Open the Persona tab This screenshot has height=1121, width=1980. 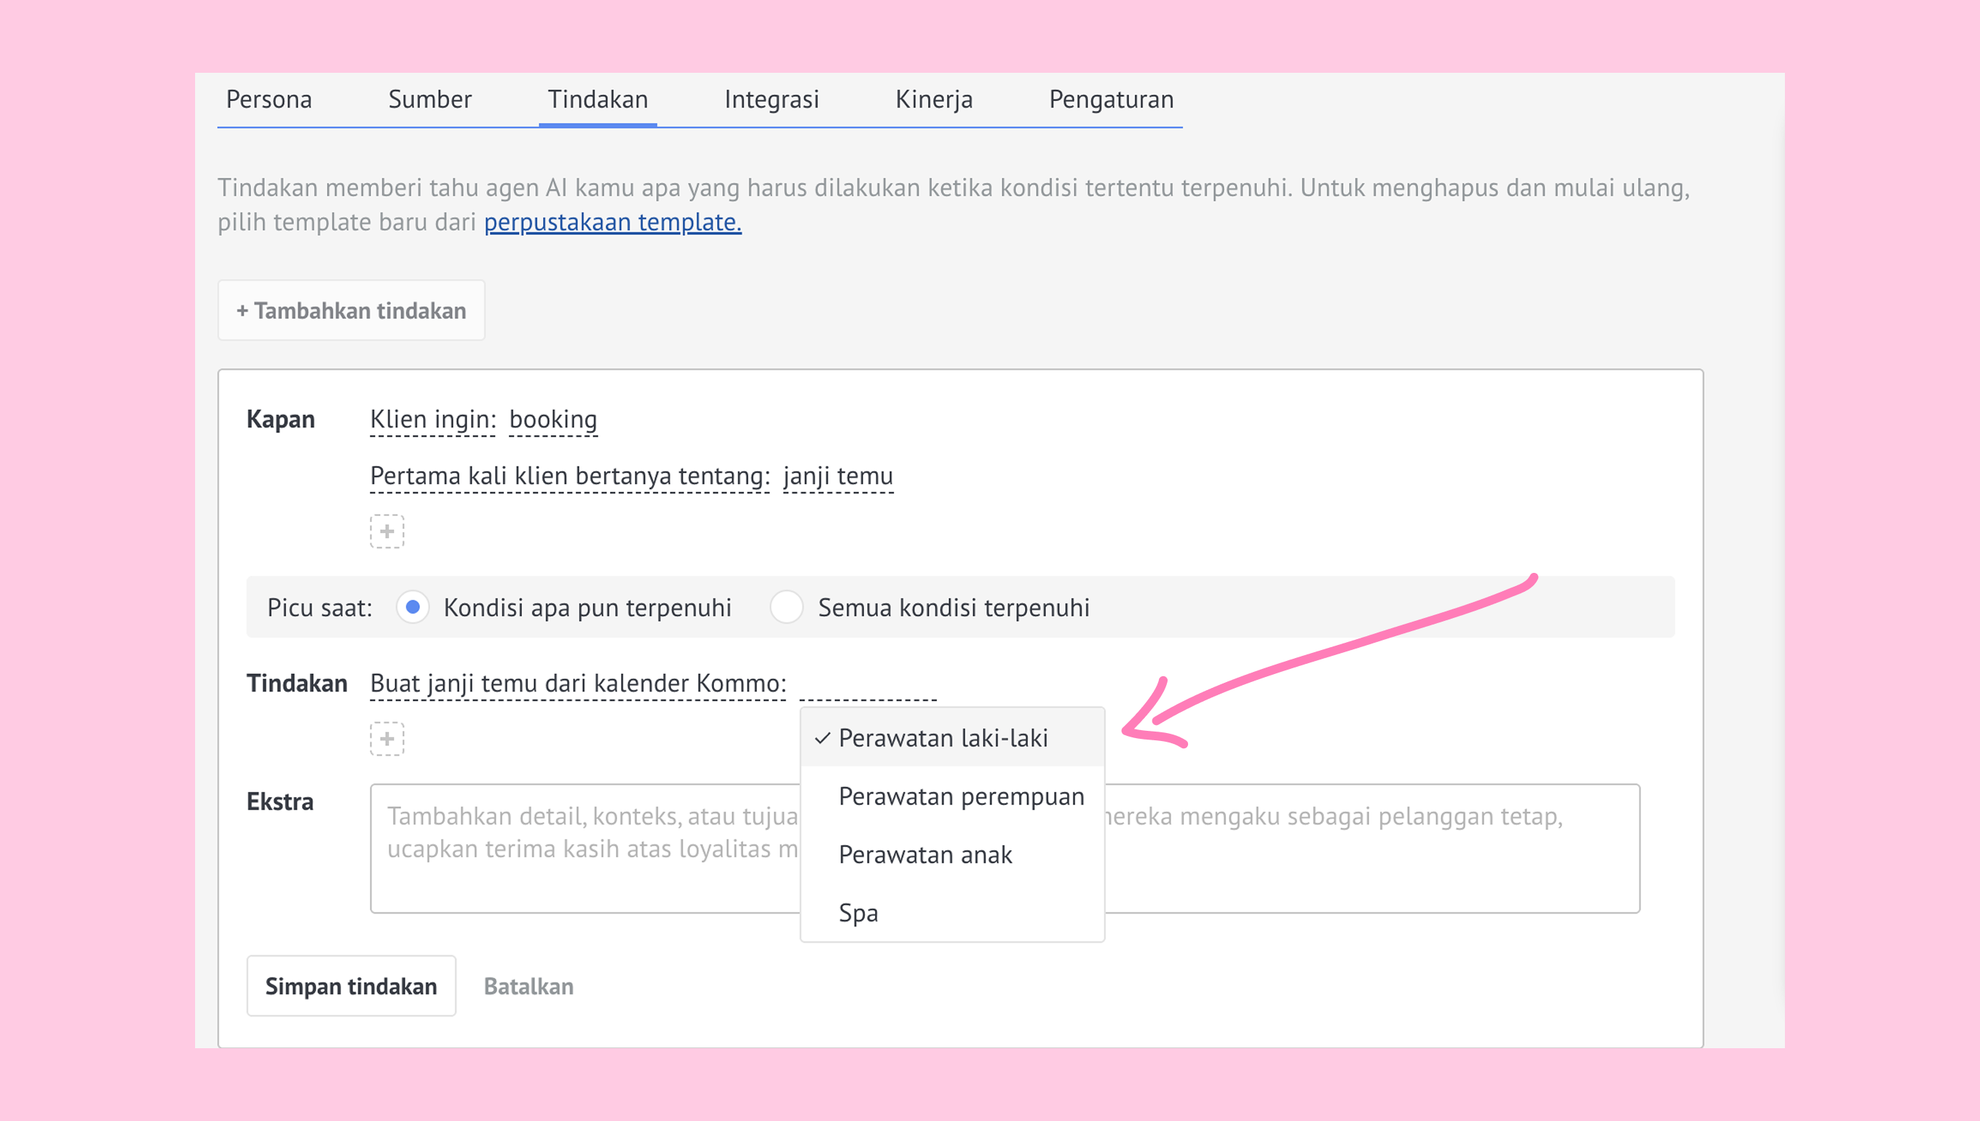tap(269, 99)
